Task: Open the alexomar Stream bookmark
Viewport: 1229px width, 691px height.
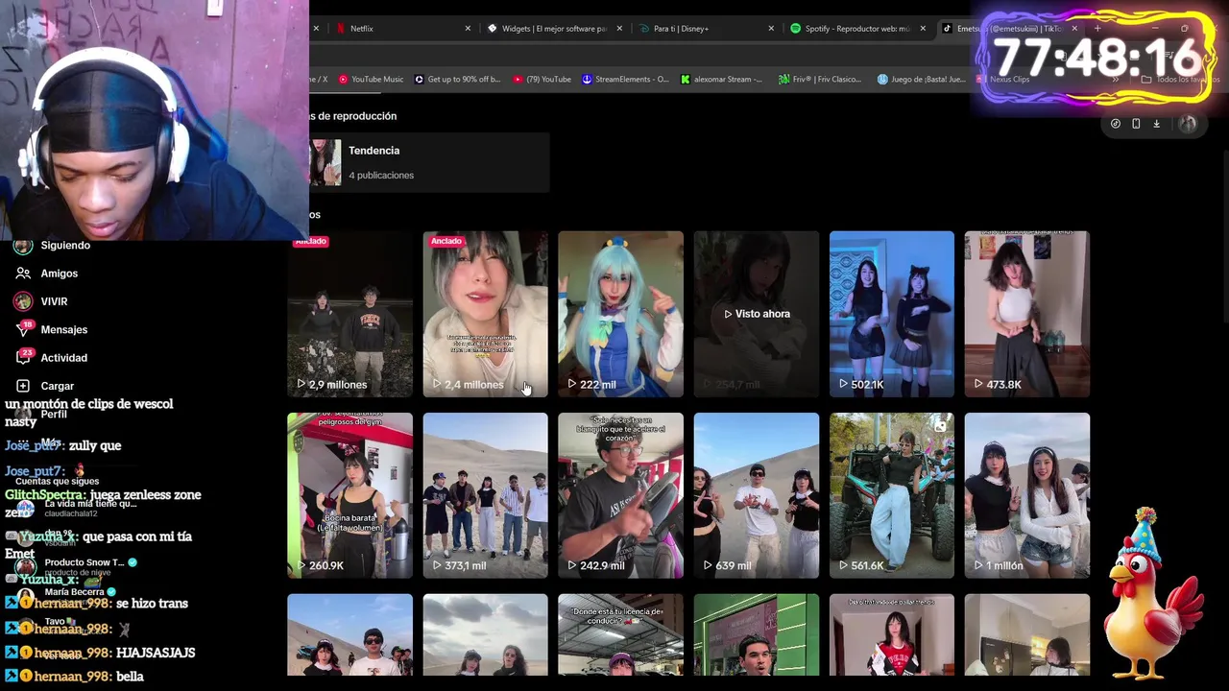Action: [x=721, y=80]
